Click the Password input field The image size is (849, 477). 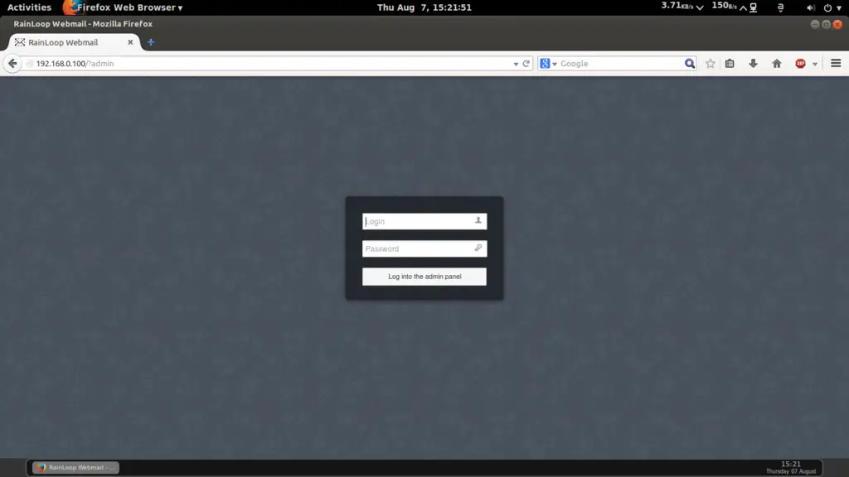point(424,248)
